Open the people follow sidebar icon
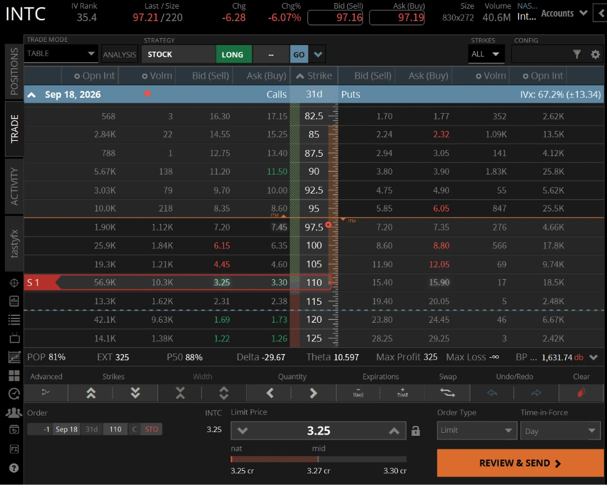The height and width of the screenshot is (485, 607). pyautogui.click(x=14, y=412)
